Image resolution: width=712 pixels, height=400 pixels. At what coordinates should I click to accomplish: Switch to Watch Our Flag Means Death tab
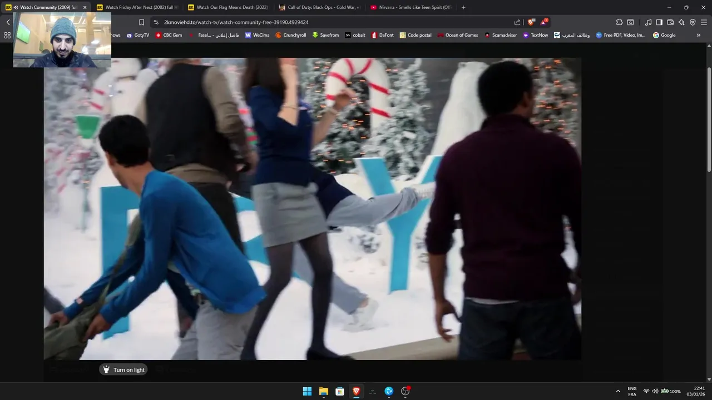(x=228, y=7)
